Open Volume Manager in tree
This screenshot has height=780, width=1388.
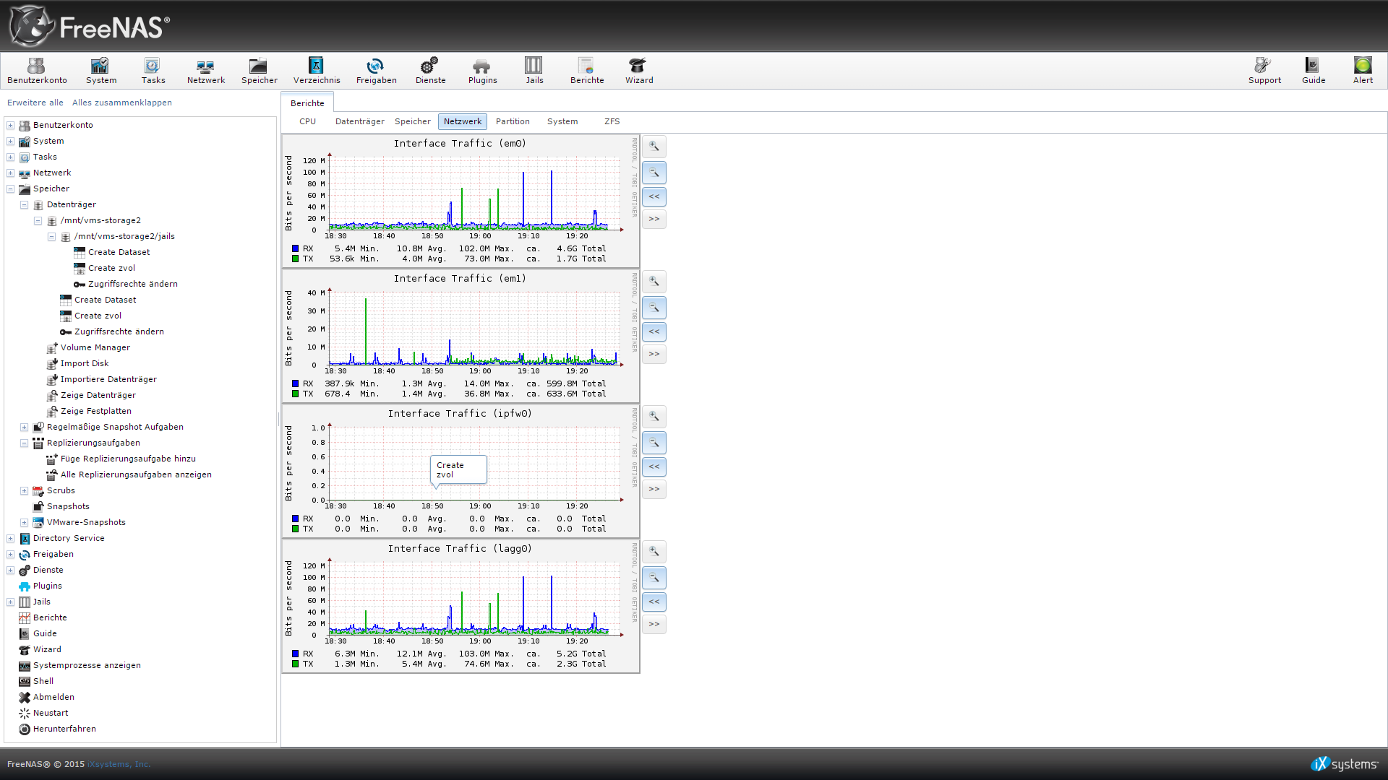pos(95,347)
